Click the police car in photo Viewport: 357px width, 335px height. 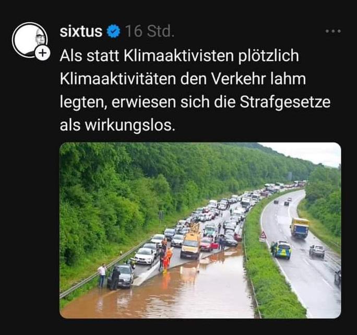(x=282, y=249)
